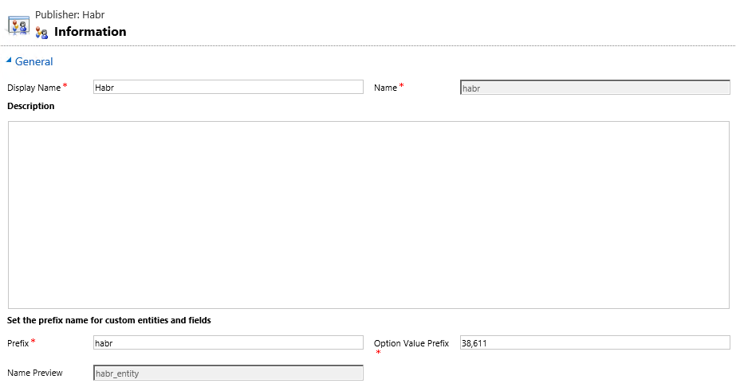
Task: Click the Information form title
Action: [90, 31]
